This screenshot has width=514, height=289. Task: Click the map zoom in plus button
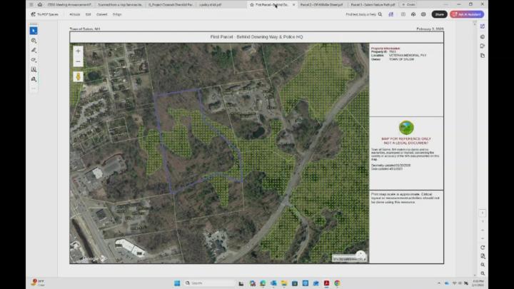click(x=79, y=51)
